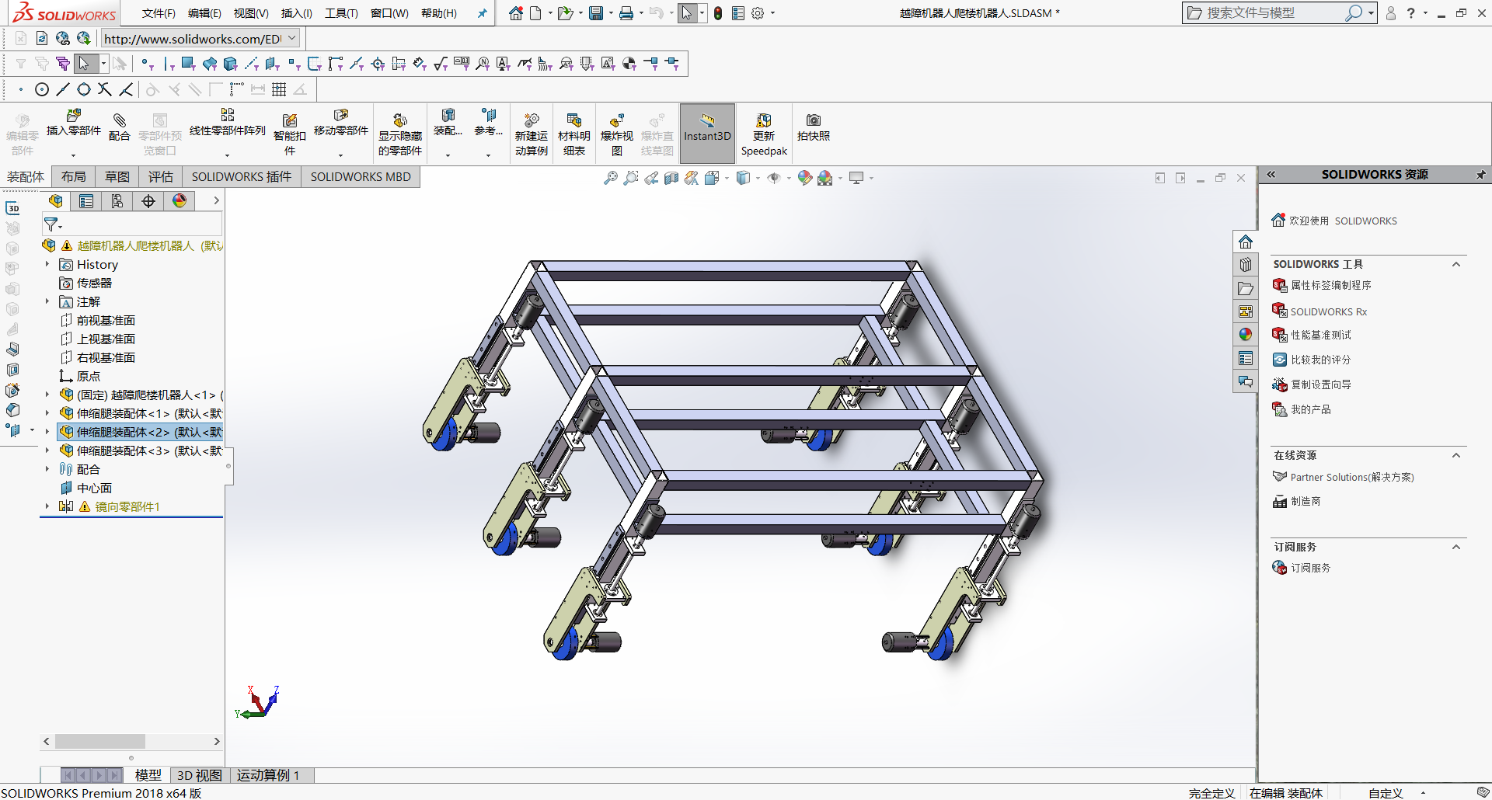Expand the History tree node
Screen dimensions: 1492x800
(47, 265)
